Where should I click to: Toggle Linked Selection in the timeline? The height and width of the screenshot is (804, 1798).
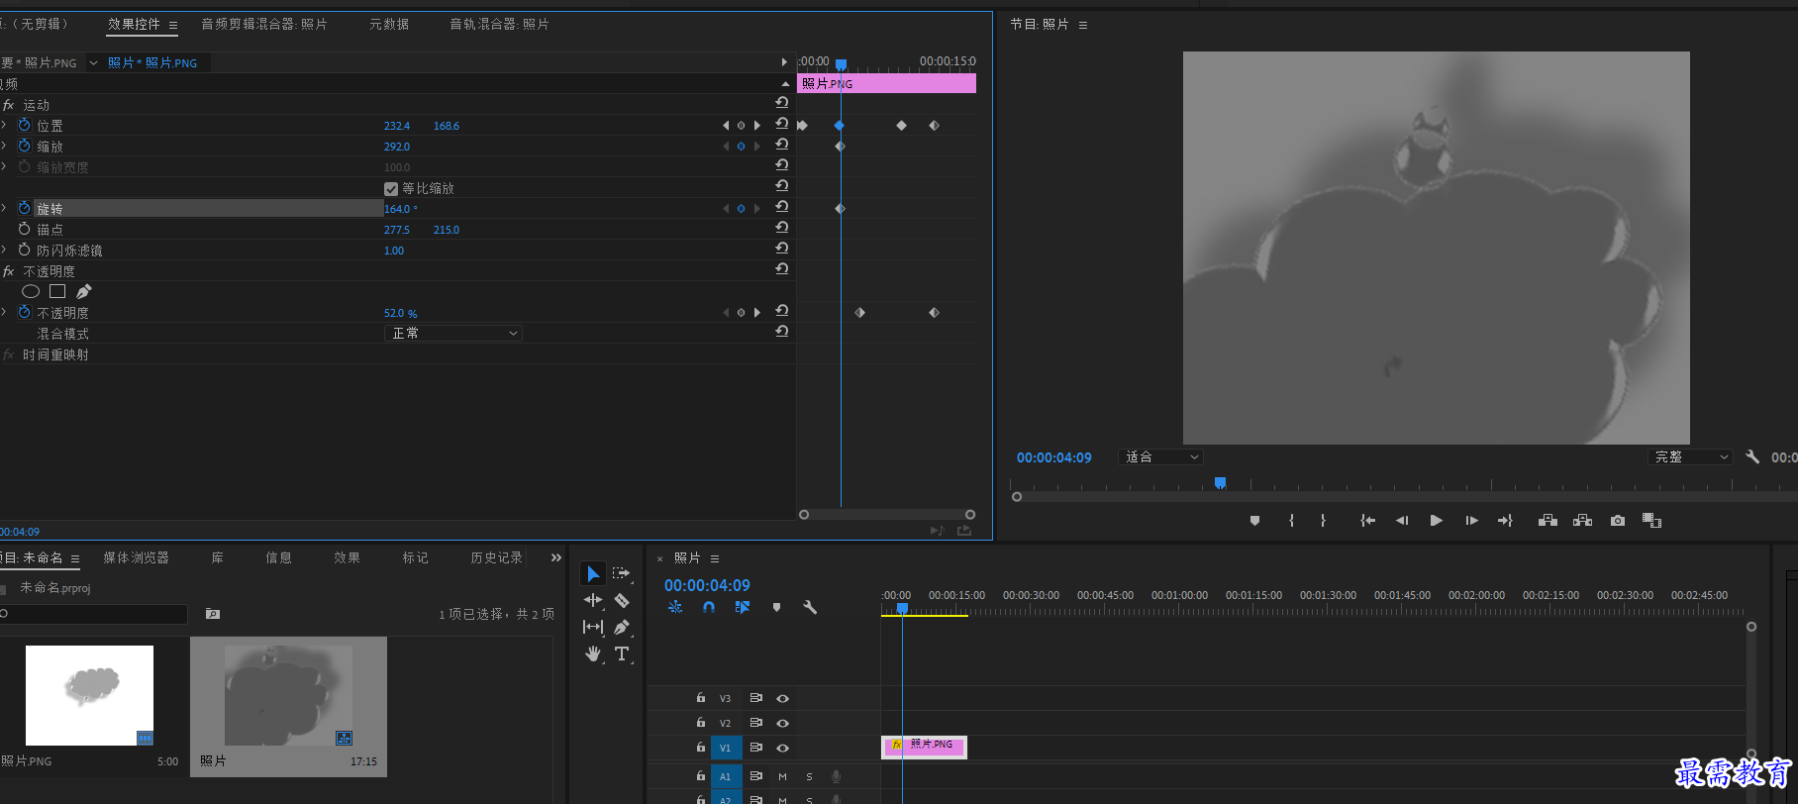click(743, 607)
